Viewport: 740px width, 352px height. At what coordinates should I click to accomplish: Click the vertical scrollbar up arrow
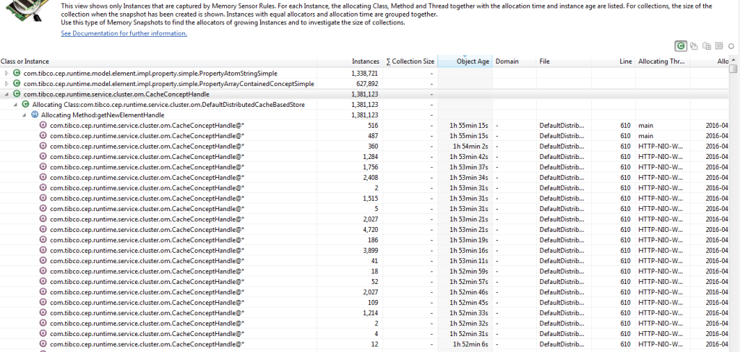(733, 59)
